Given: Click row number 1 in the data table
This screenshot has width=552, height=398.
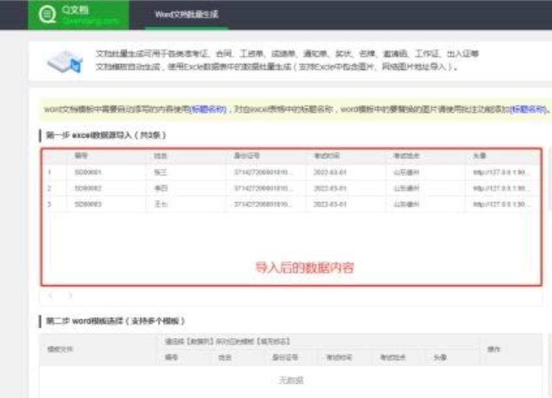Looking at the screenshot, I should (50, 172).
